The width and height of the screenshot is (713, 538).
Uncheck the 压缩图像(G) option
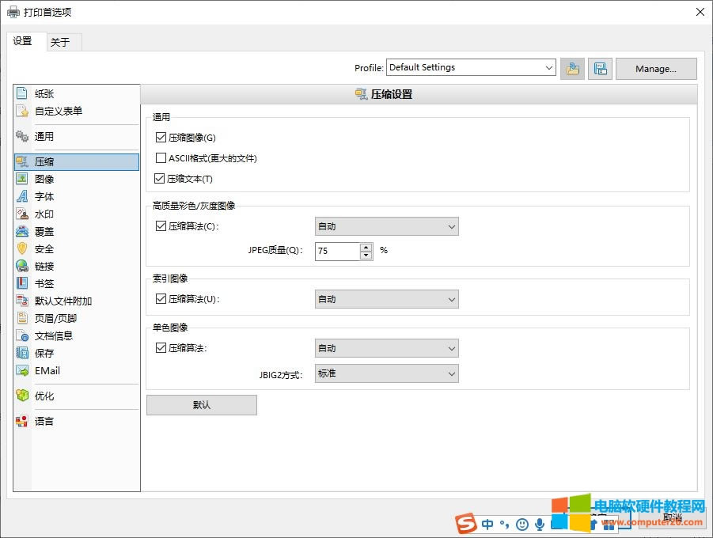click(161, 137)
